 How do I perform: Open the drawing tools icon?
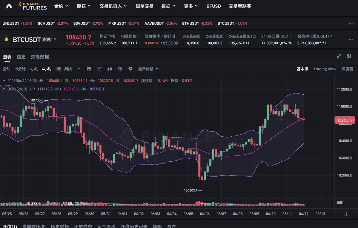click(99, 69)
